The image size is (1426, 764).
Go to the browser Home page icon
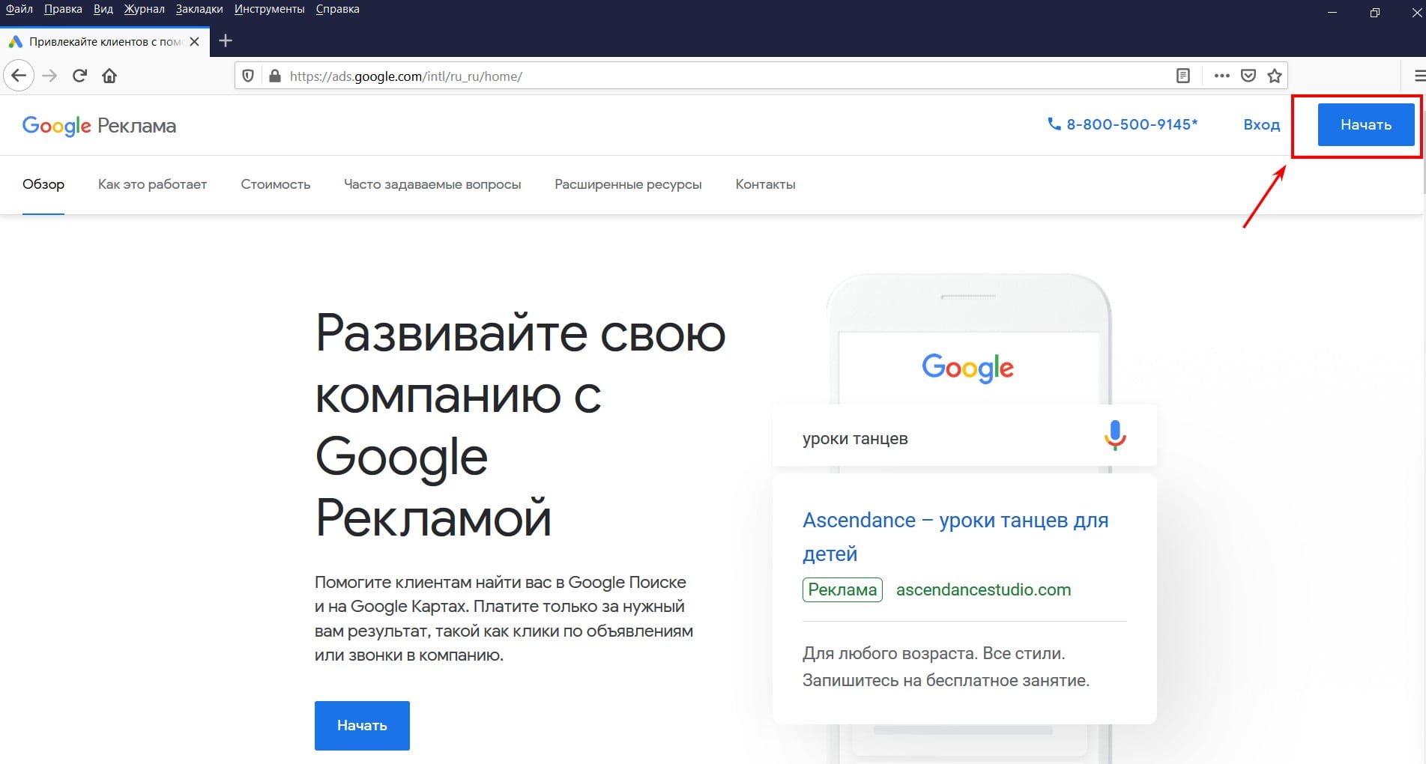109,76
